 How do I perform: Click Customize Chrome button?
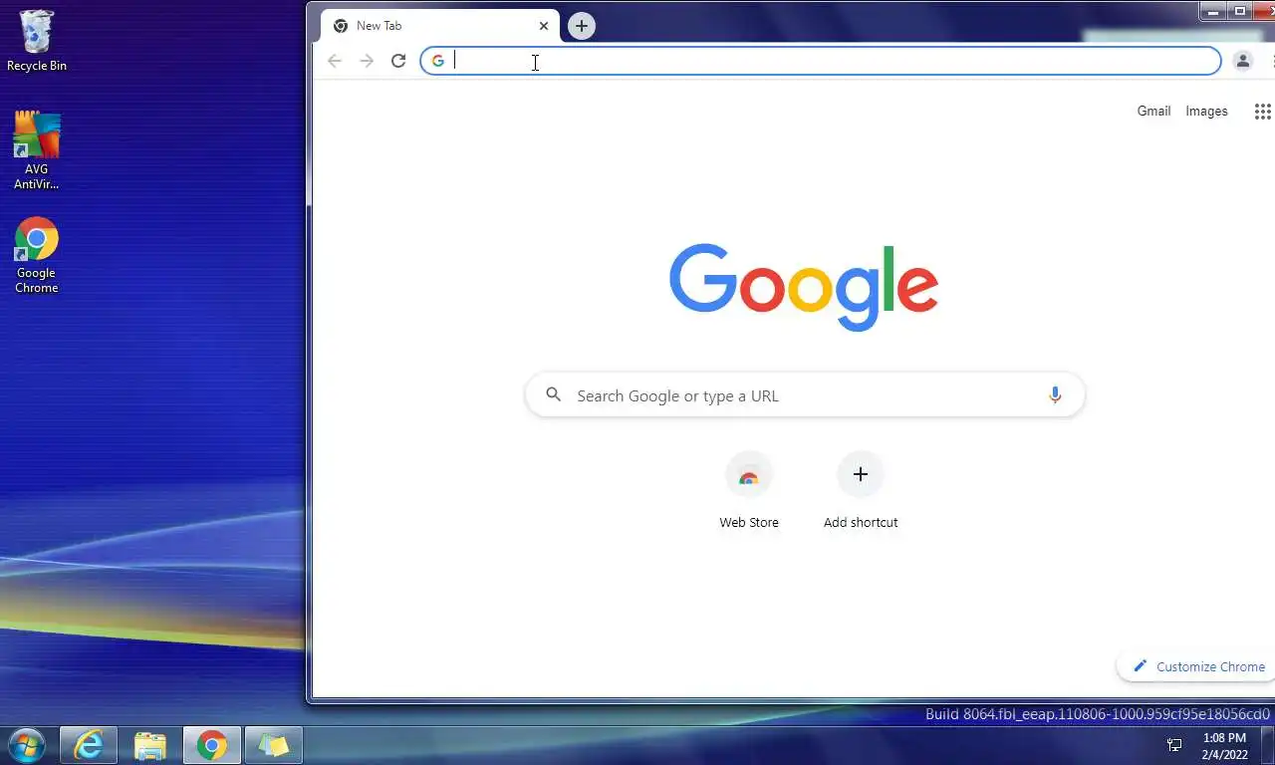(1197, 666)
